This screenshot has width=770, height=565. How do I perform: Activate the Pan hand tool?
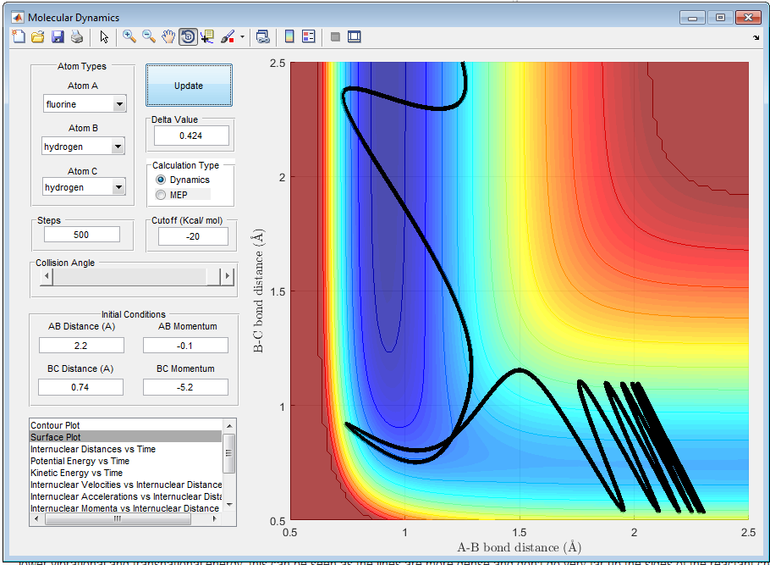(168, 36)
